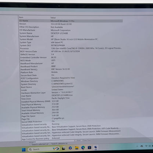153x153 pixels.
Task: Select the OS Name row
Action: click(71, 21)
